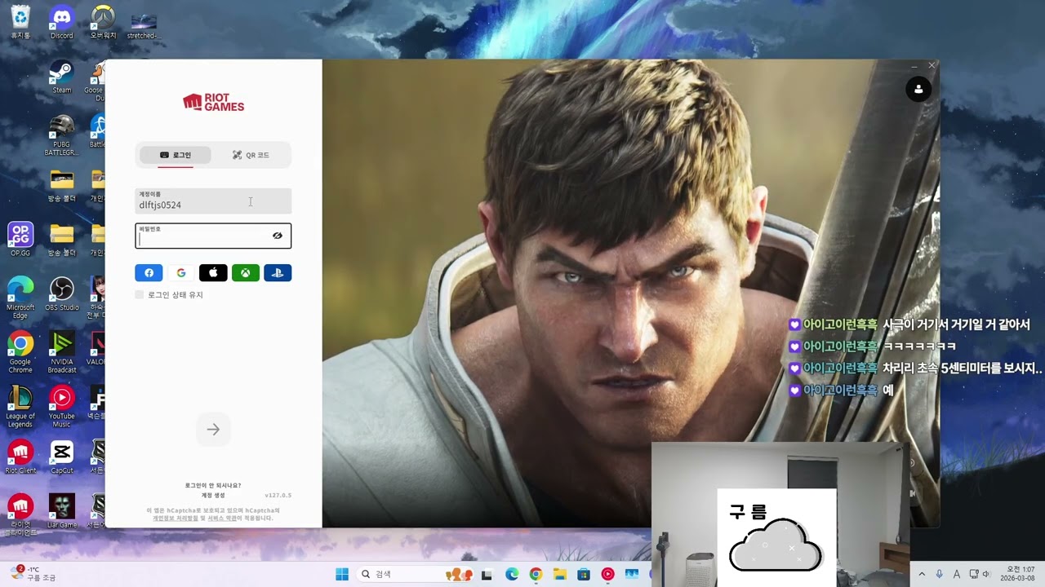Sign in with Facebook
Image resolution: width=1045 pixels, height=587 pixels.
click(x=149, y=273)
